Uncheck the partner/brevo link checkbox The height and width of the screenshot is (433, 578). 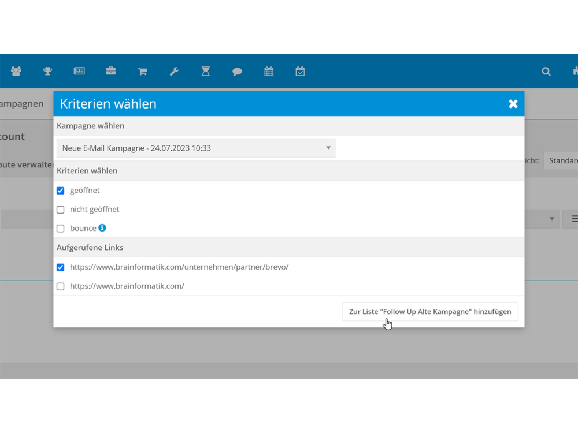[x=61, y=267]
